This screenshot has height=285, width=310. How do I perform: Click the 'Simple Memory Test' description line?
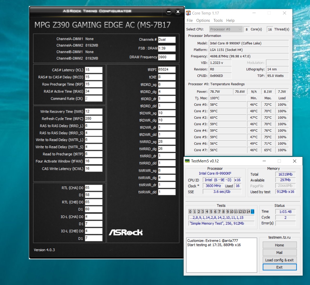click(x=221, y=223)
